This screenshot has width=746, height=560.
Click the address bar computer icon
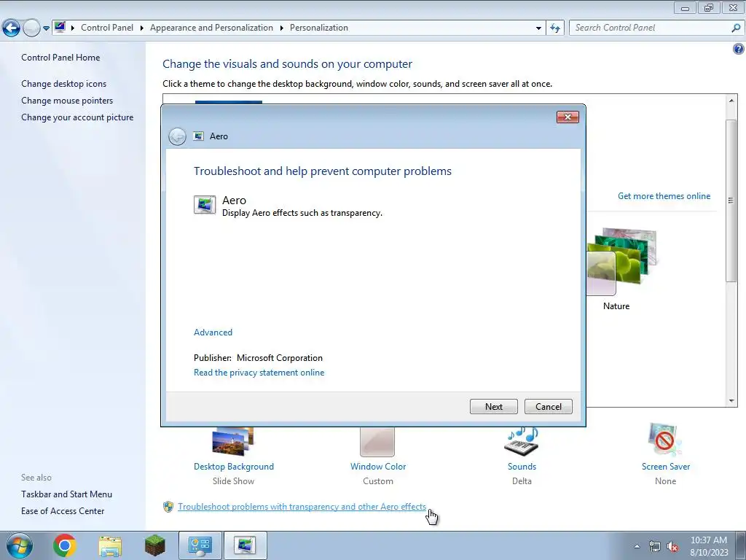pyautogui.click(x=60, y=27)
